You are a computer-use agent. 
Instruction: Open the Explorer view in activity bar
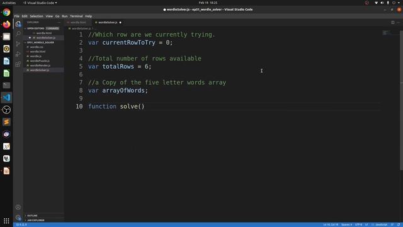point(18,24)
